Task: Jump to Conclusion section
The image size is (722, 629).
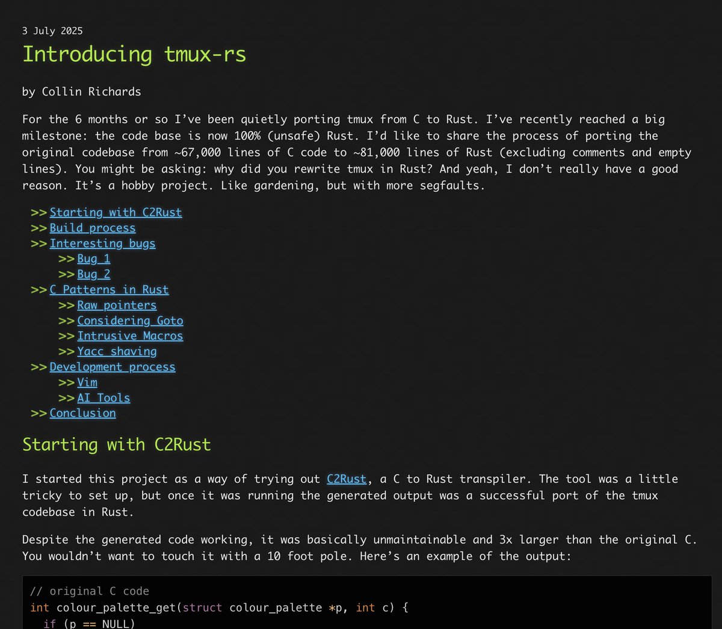Action: 82,413
